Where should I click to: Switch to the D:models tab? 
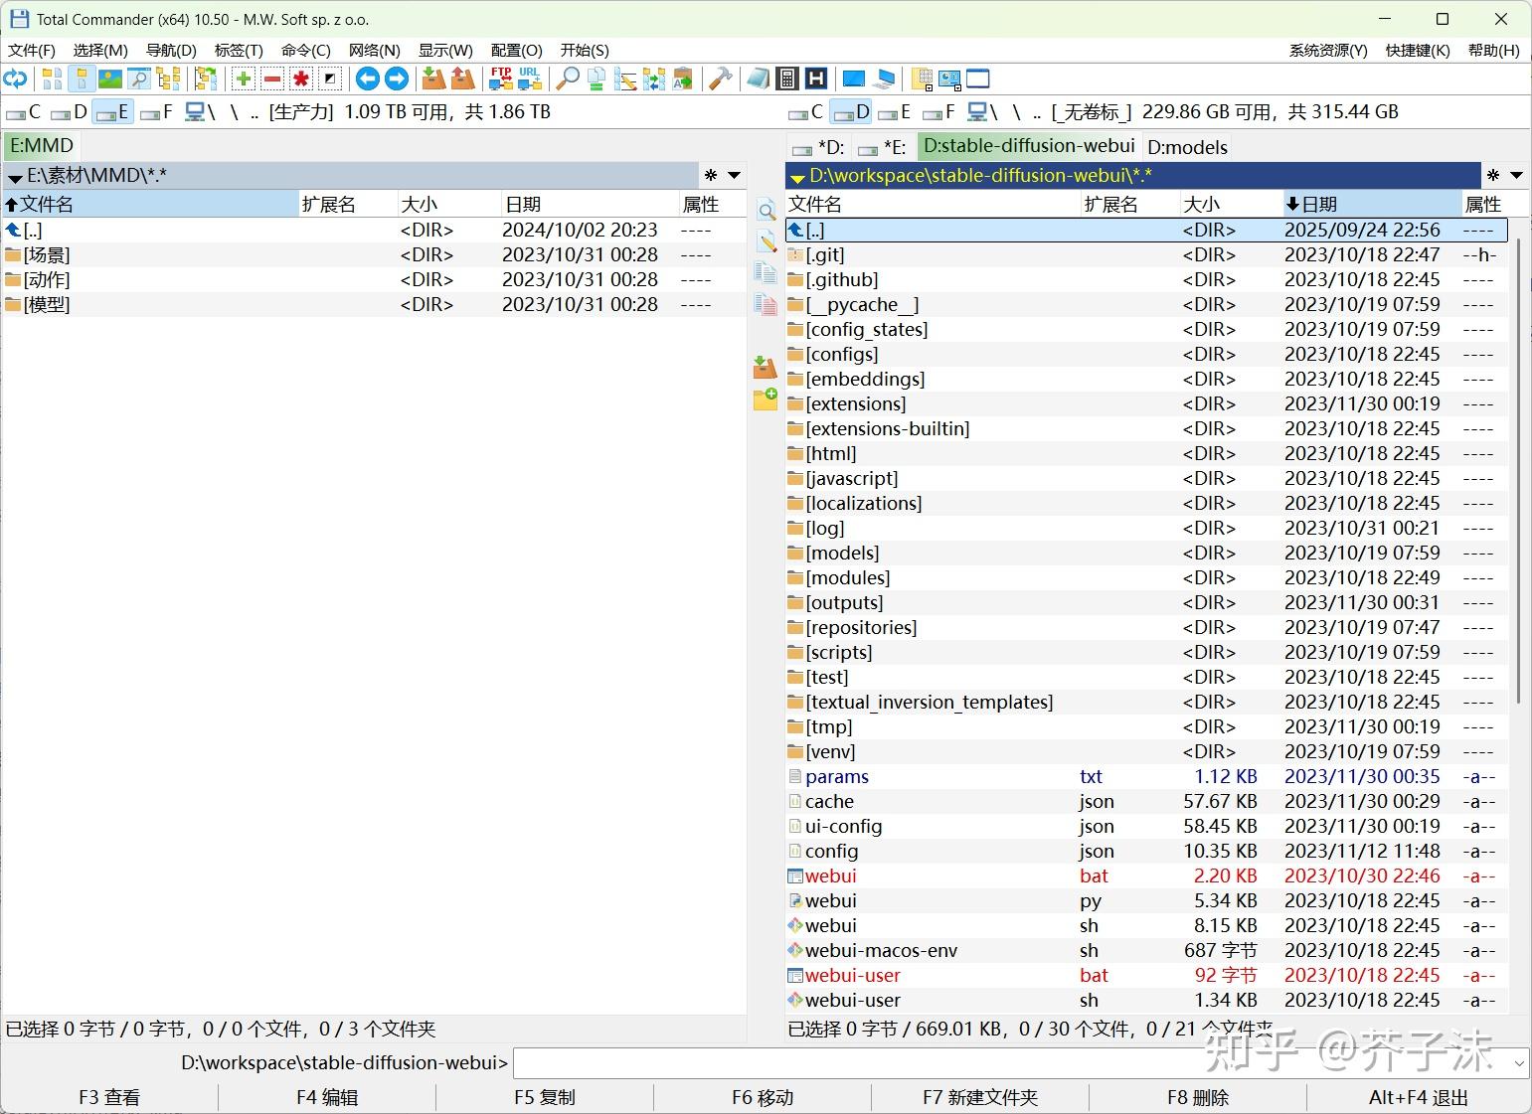click(1187, 147)
